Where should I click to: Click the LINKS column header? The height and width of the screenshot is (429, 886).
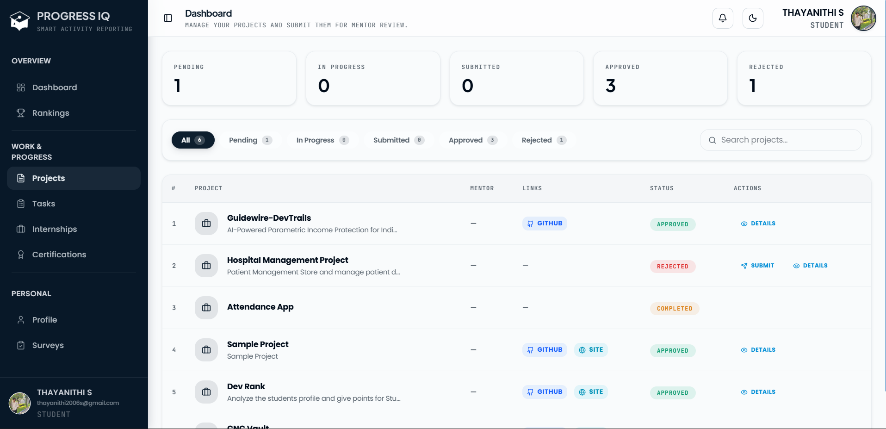point(532,188)
